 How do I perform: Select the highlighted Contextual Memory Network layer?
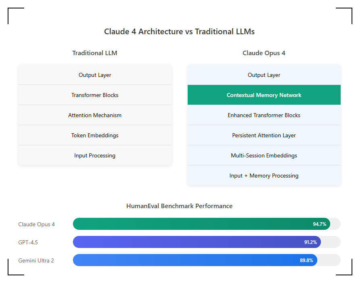pyautogui.click(x=264, y=95)
